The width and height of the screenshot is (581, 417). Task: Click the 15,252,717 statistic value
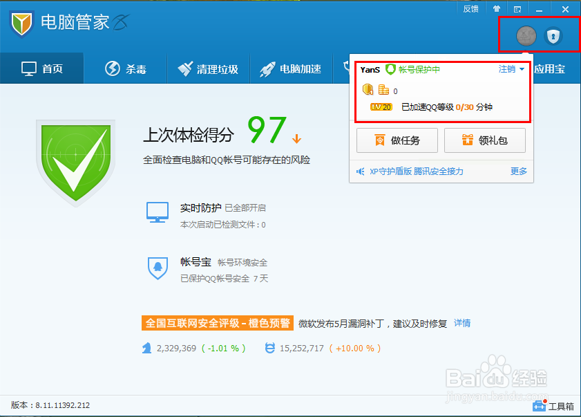click(302, 349)
